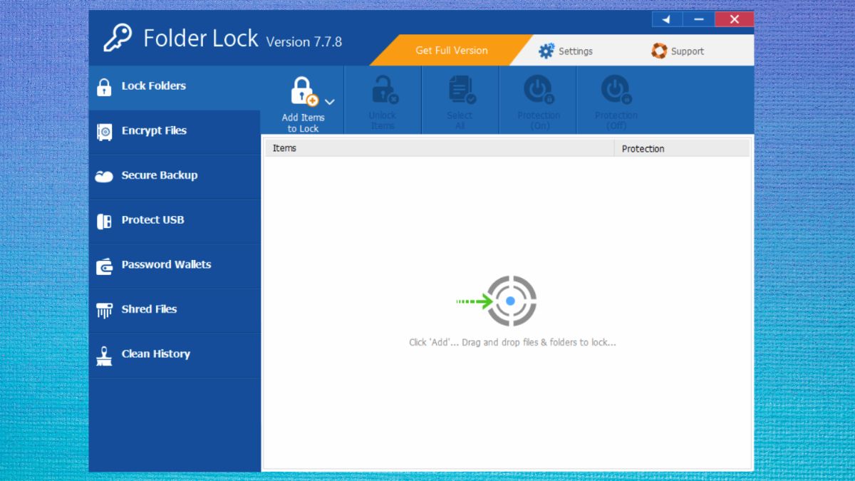
Task: Sort by the Items column header
Action: (440, 148)
